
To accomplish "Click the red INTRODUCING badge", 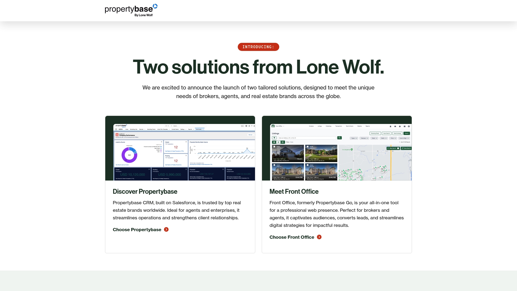I will 258,47.
